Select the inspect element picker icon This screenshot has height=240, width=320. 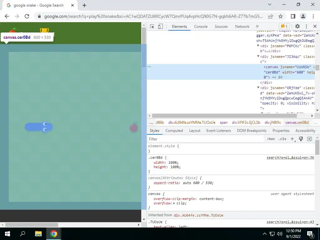[x=152, y=26]
